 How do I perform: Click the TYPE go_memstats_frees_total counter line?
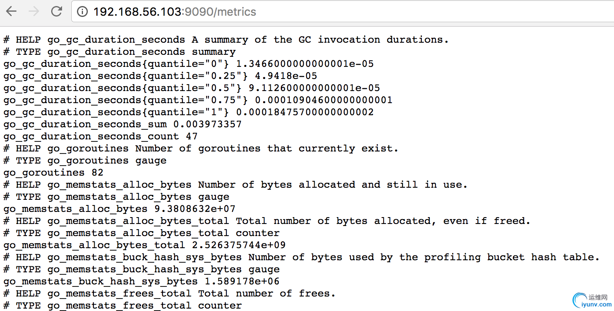click(x=122, y=306)
